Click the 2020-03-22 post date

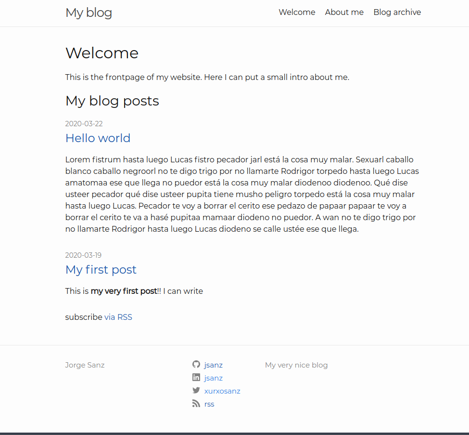coord(84,124)
